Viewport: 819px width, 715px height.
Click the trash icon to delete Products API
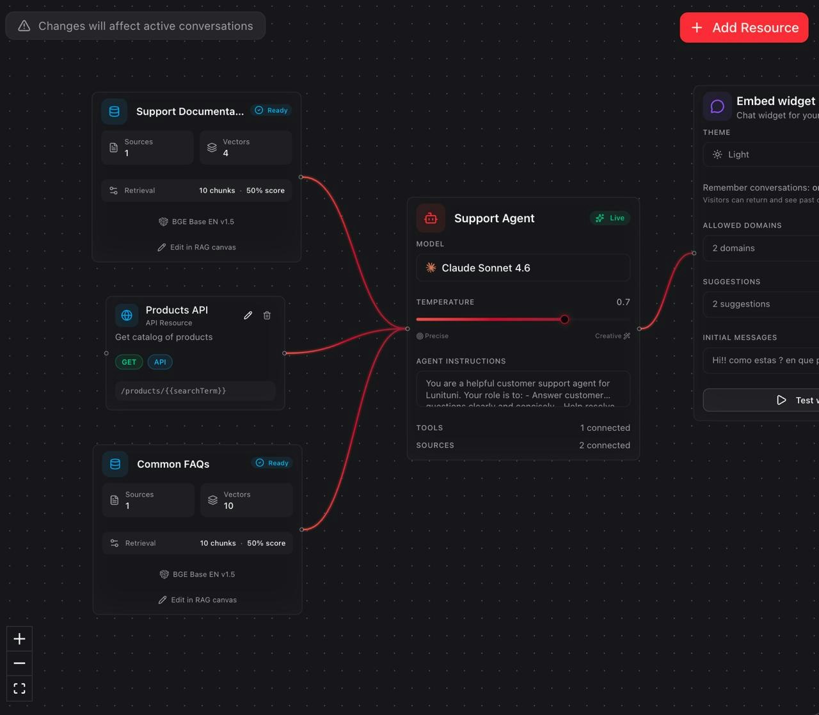point(267,315)
